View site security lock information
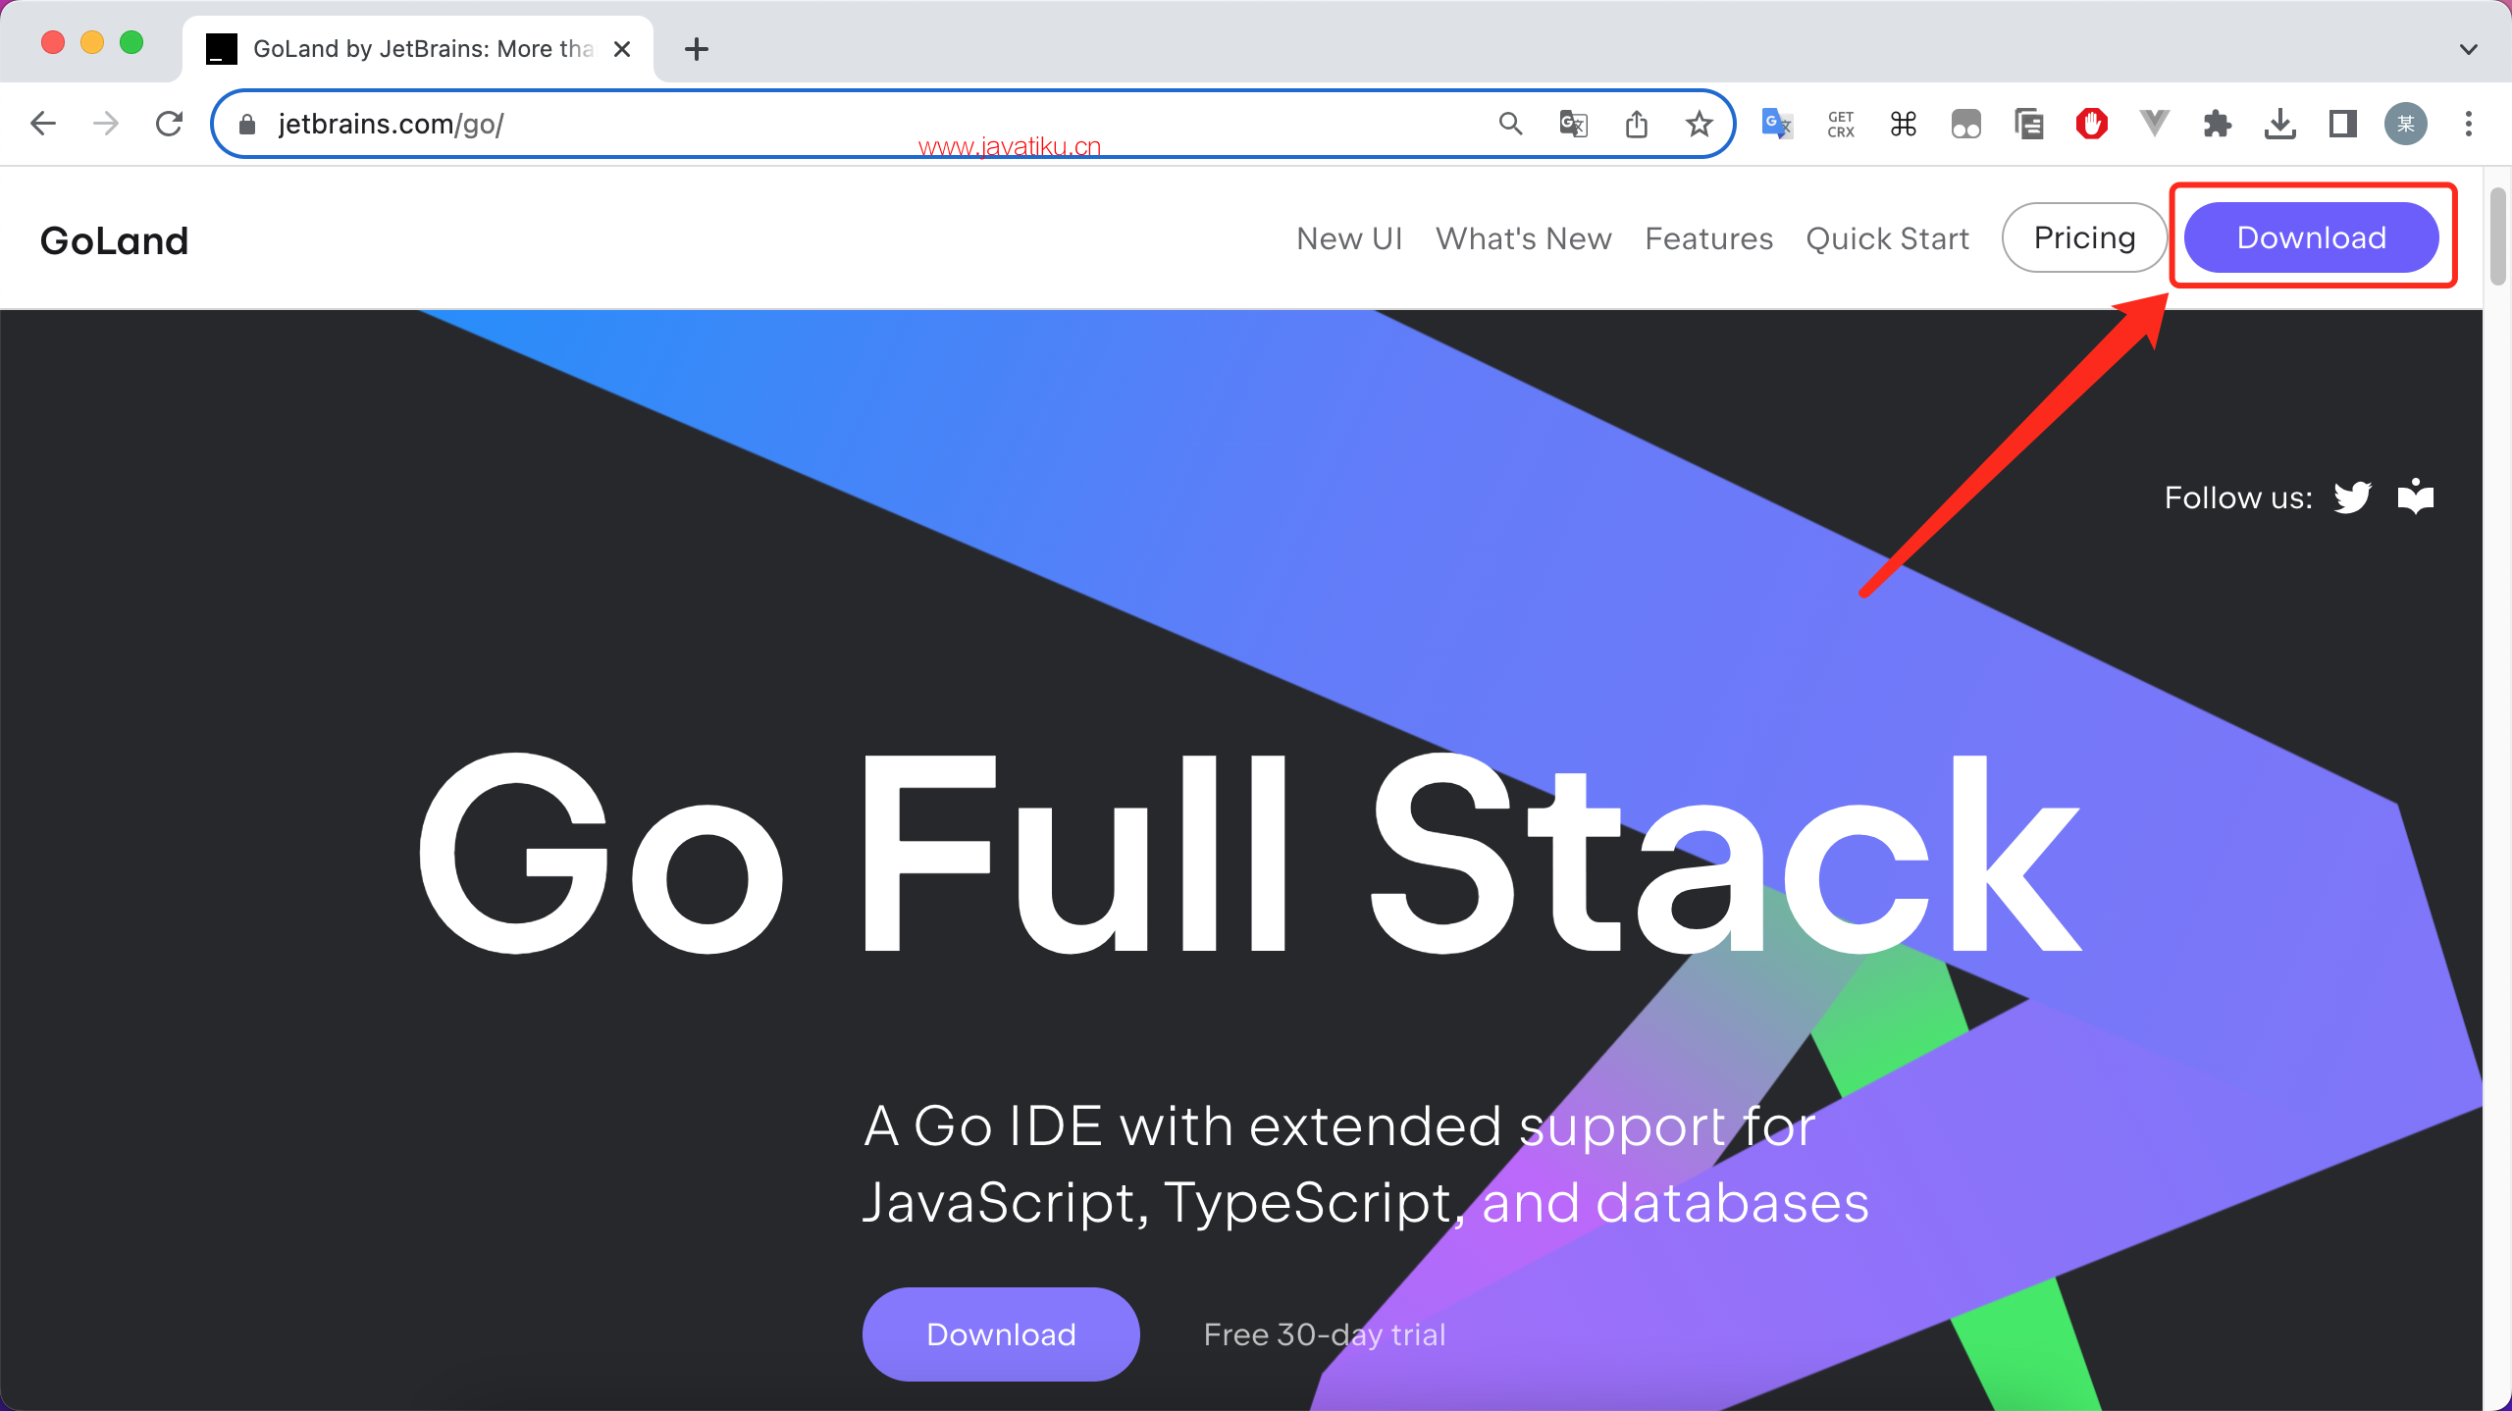Image resolution: width=2512 pixels, height=1411 pixels. click(x=247, y=124)
